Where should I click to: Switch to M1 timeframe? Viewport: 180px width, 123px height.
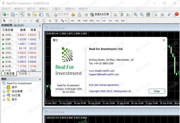pyautogui.click(x=73, y=21)
